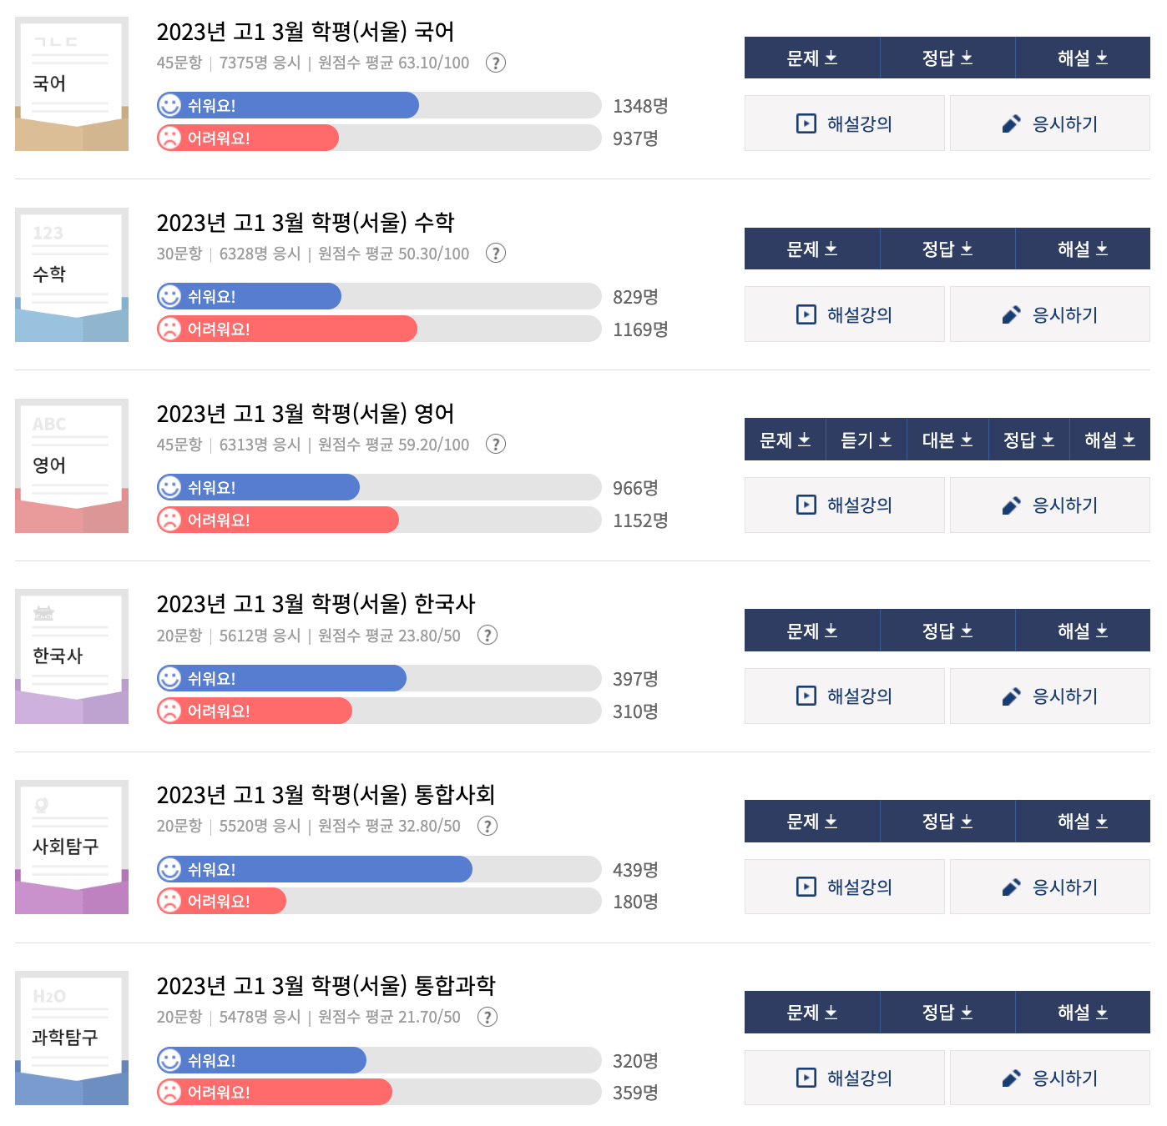Select the pencil icon on 수학 응시하기
The width and height of the screenshot is (1167, 1126).
pos(1012,314)
